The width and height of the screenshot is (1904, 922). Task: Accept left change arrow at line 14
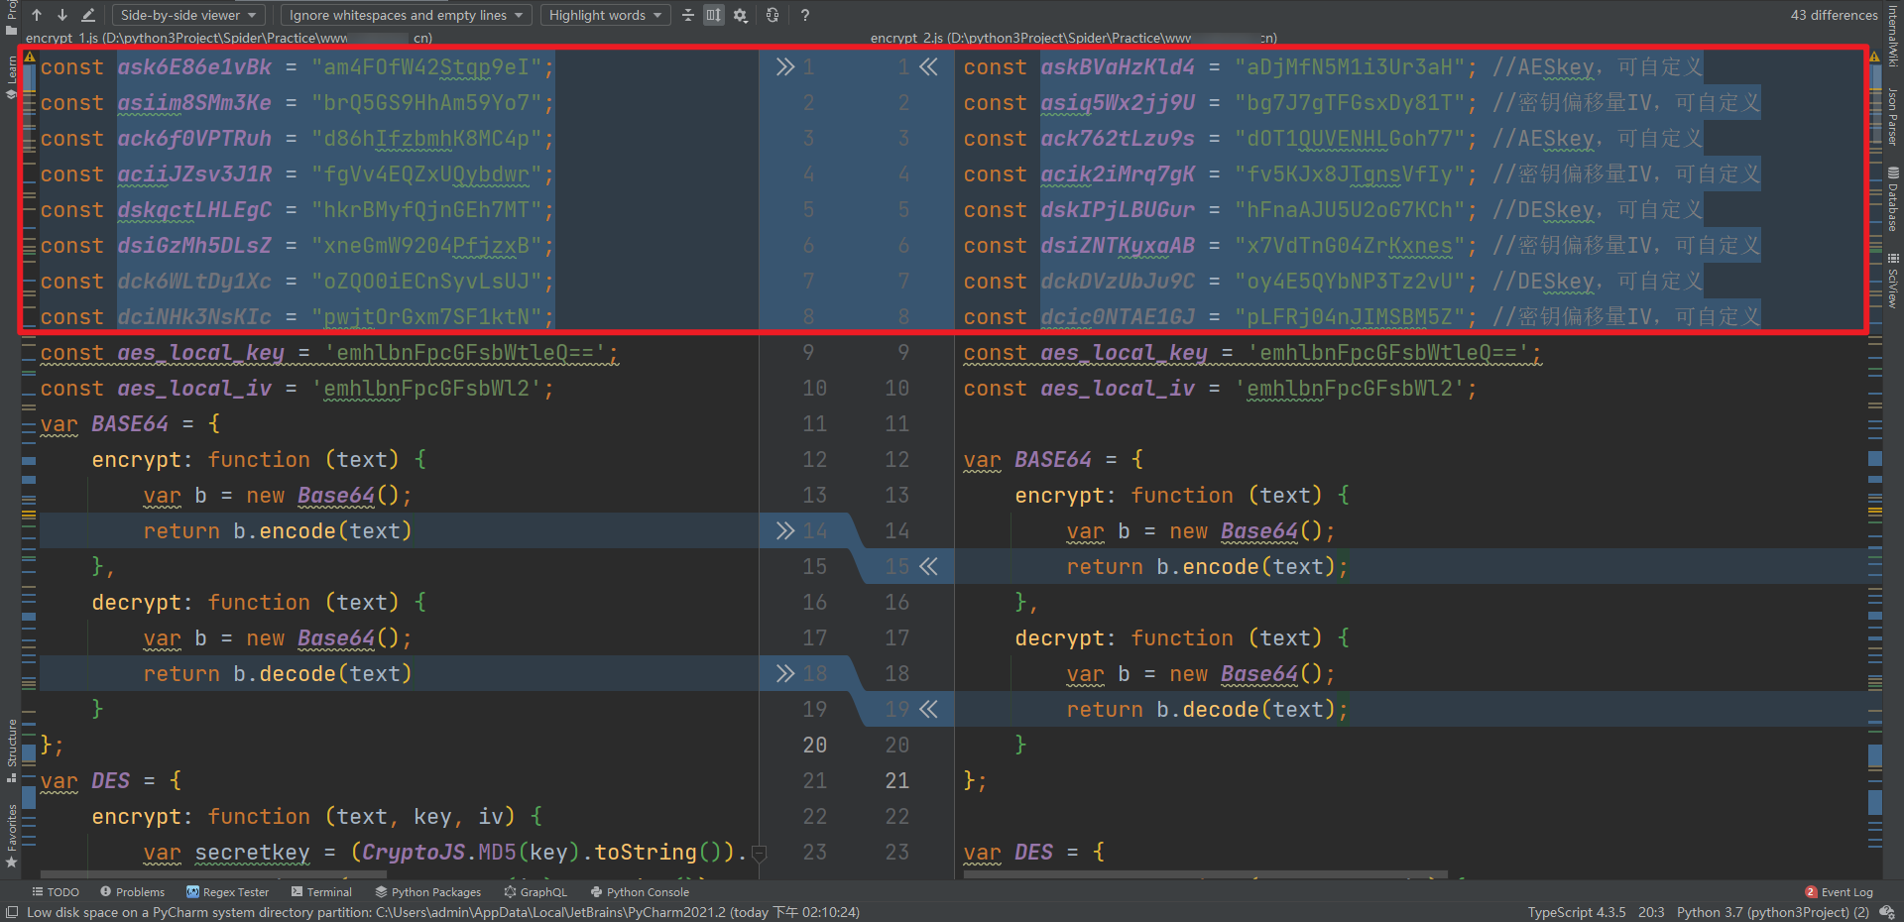tap(785, 530)
